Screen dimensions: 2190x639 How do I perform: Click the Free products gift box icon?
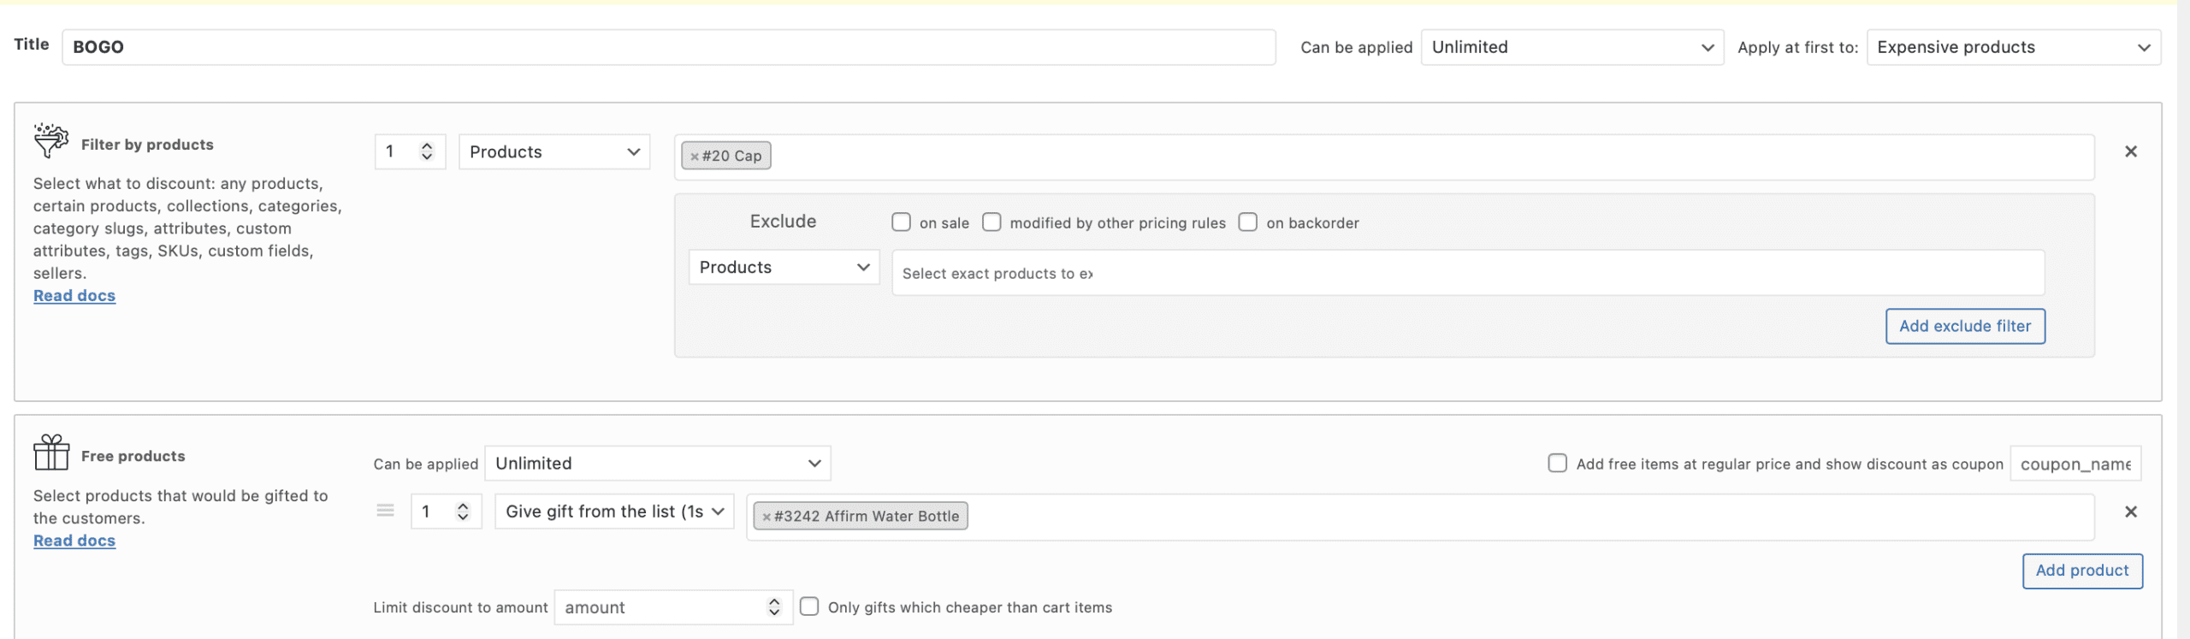51,453
